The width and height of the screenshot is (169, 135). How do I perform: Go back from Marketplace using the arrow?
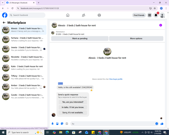(x=4, y=23)
